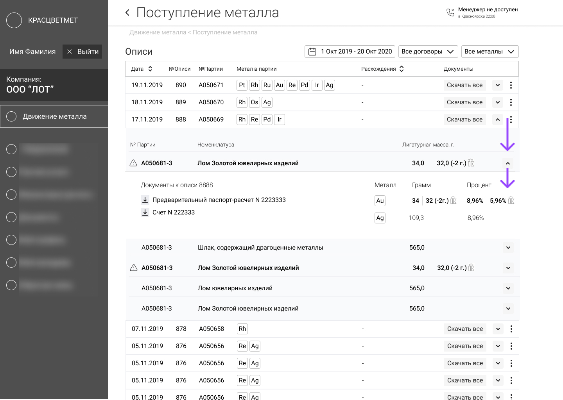This screenshot has height=400, width=563.
Task: Click scales icon next to 32 (-2г.) grams
Action: click(454, 200)
